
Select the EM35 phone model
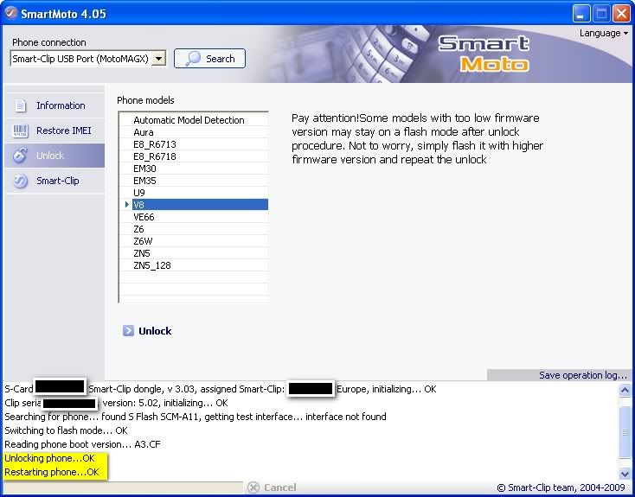200,181
